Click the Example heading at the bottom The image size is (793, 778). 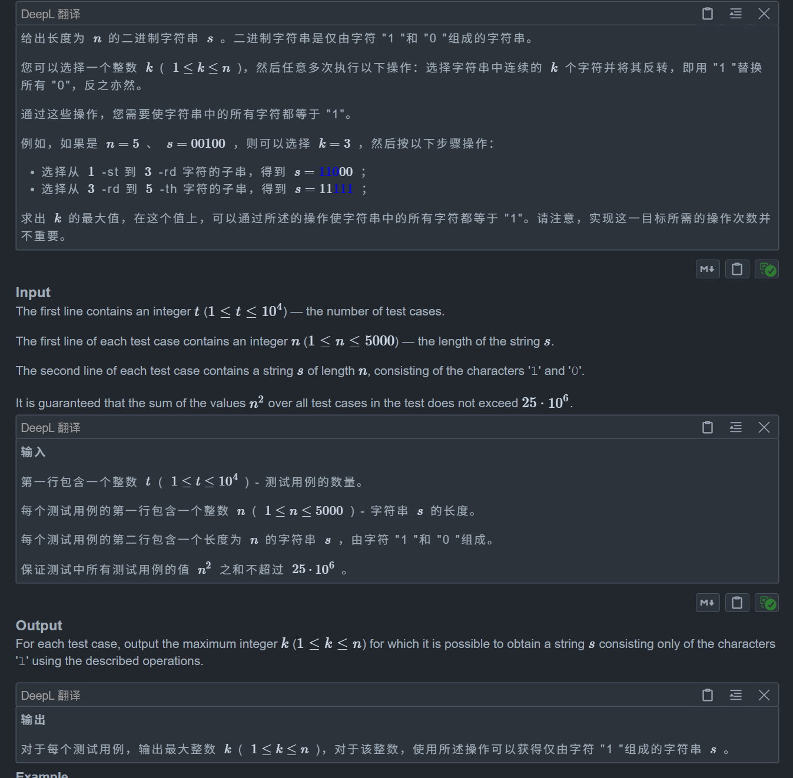(x=42, y=774)
